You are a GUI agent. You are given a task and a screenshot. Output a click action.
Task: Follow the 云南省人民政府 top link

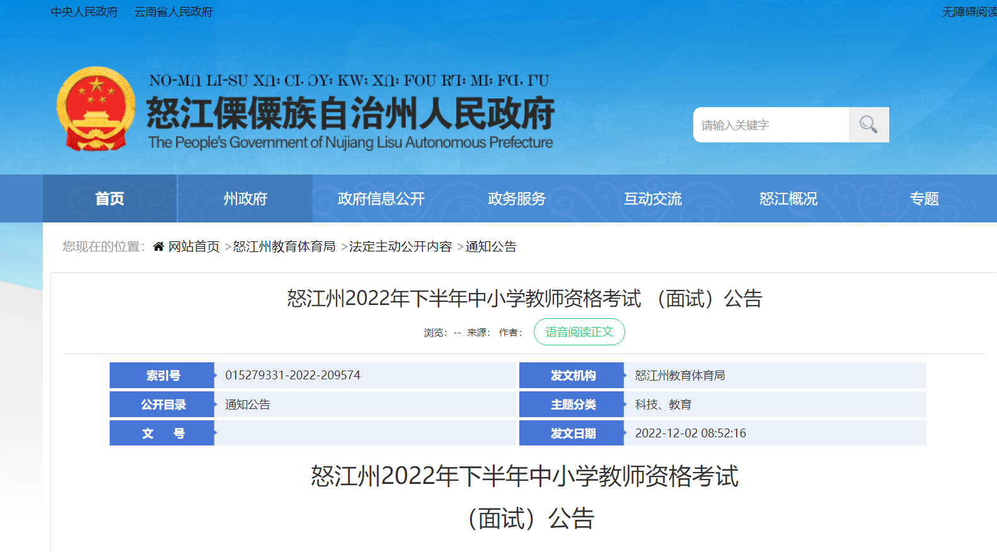(x=173, y=12)
